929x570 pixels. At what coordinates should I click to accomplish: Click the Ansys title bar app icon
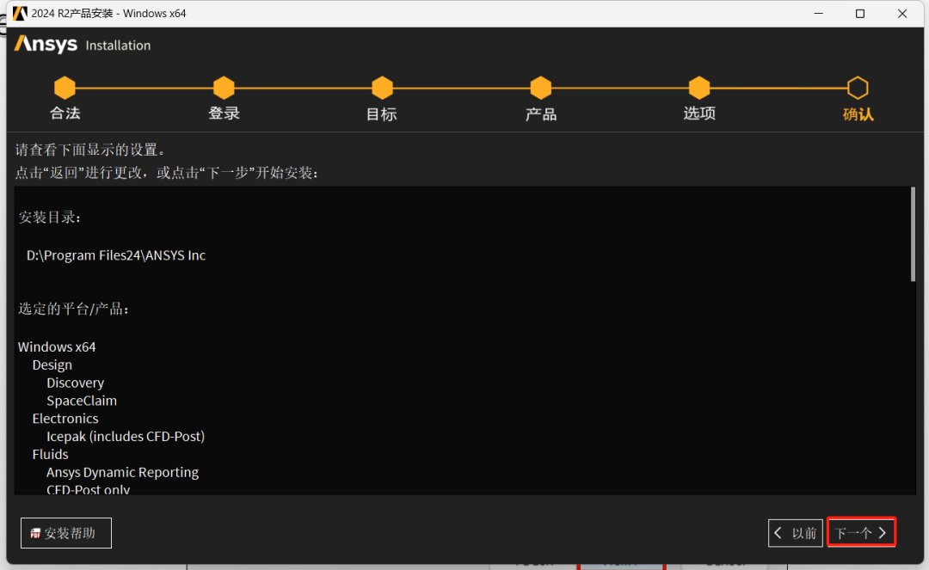click(x=20, y=13)
